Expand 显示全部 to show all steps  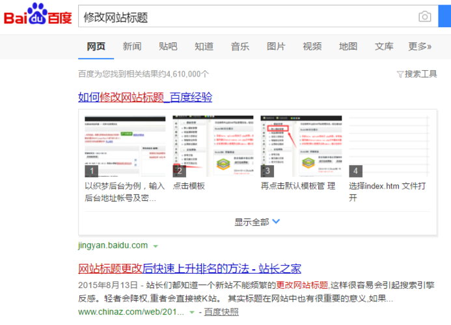pyautogui.click(x=257, y=222)
